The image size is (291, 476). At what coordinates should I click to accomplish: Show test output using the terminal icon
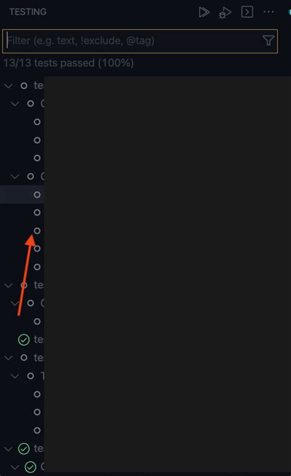click(x=247, y=12)
